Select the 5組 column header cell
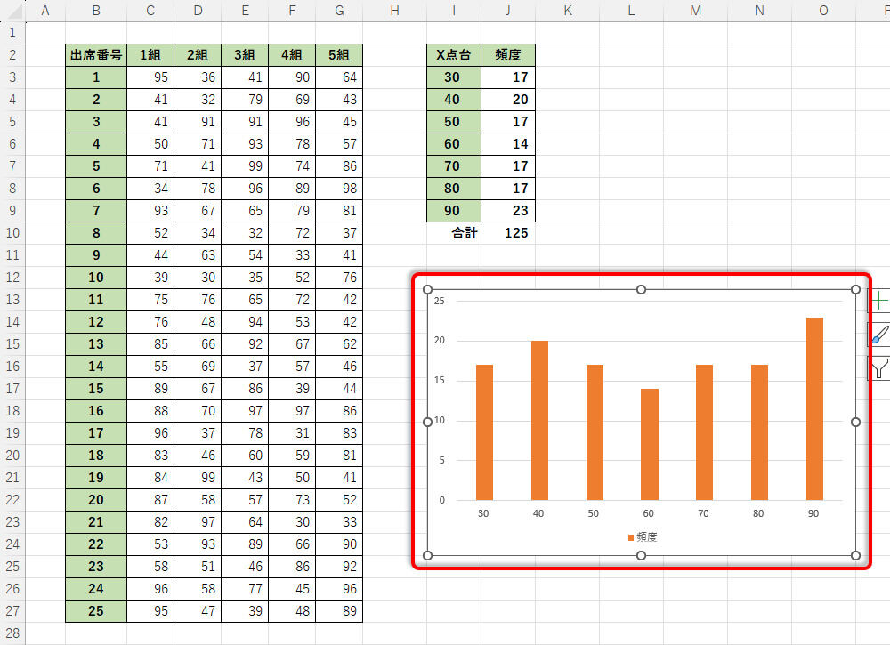The height and width of the screenshot is (645, 890). (338, 55)
